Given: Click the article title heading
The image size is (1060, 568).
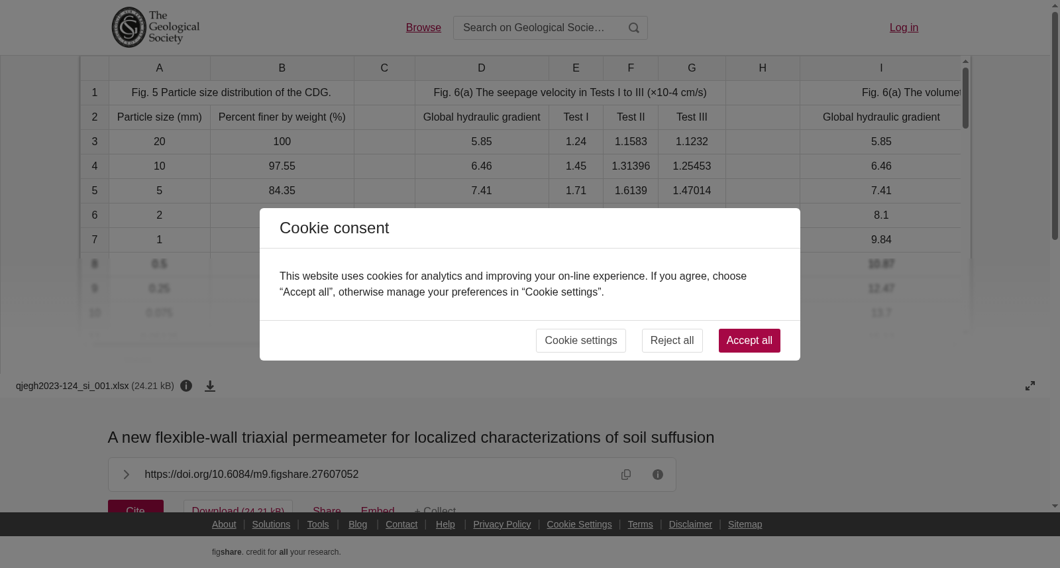Looking at the screenshot, I should [x=411, y=437].
